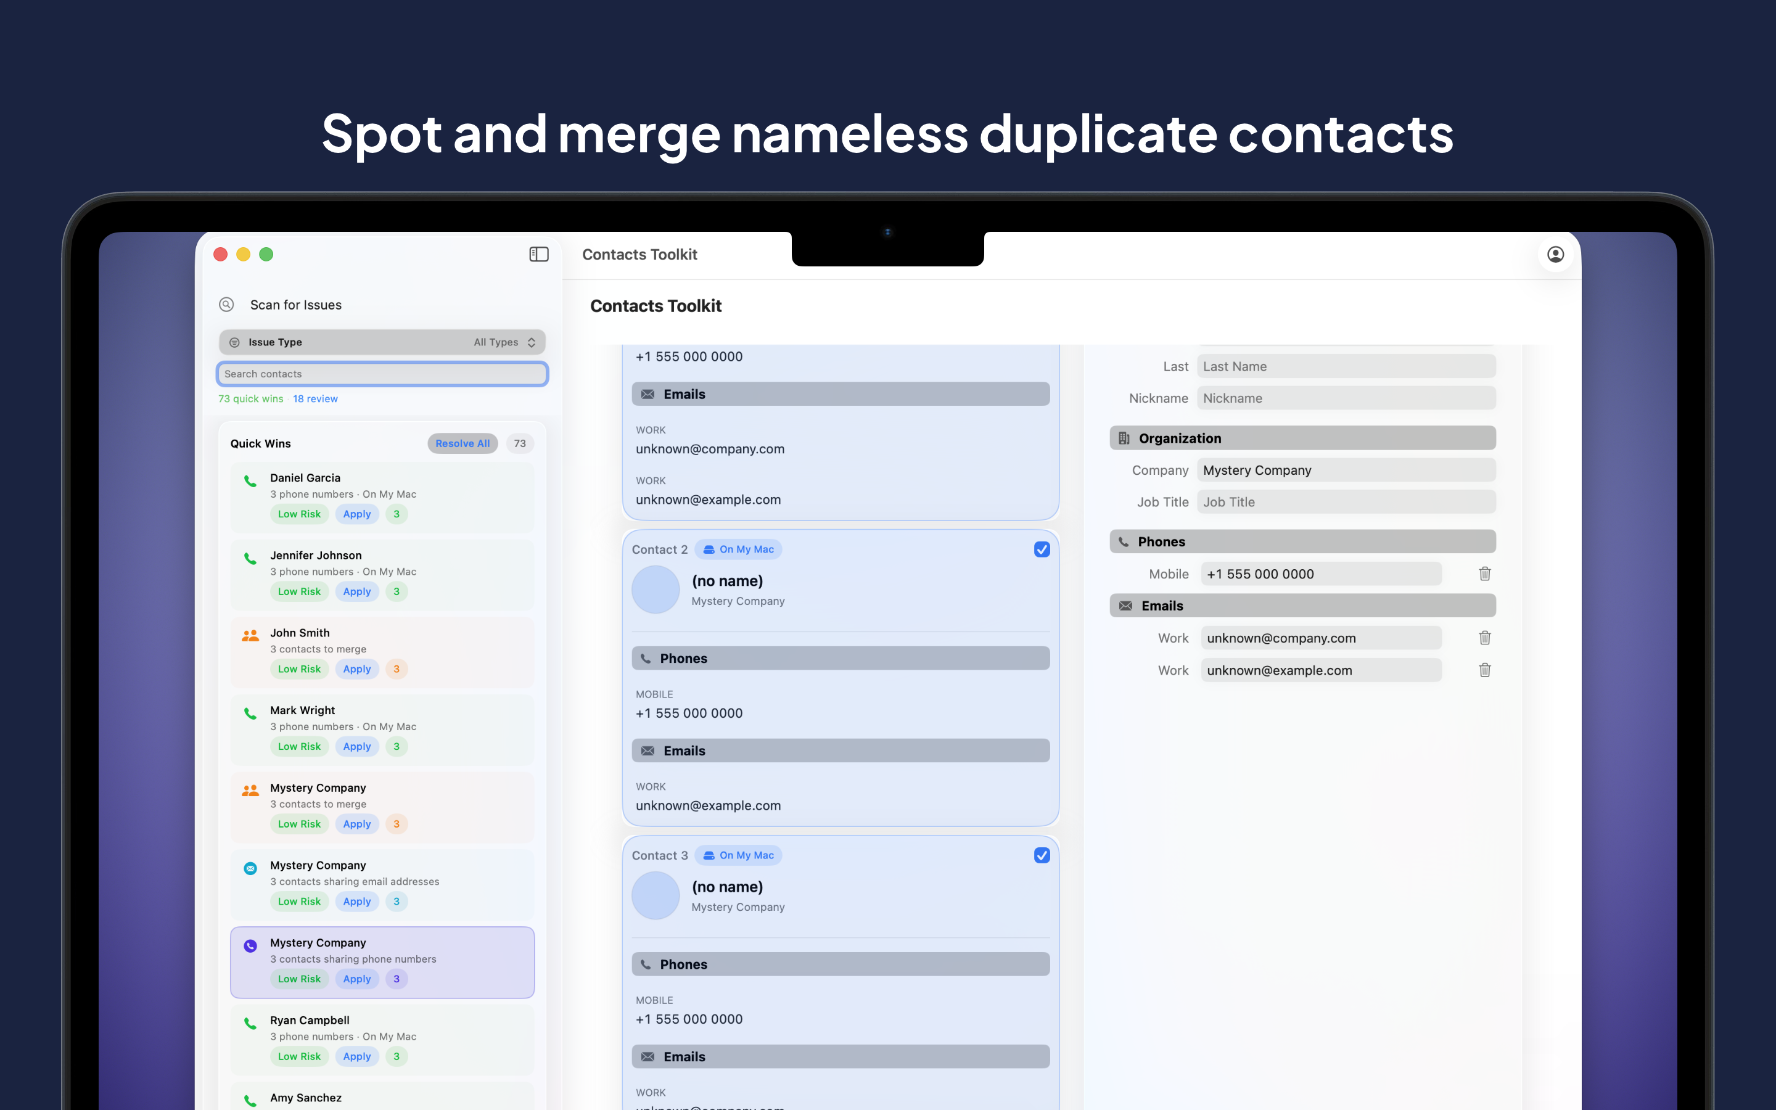Select the phone icon beside Daniel Garcia
This screenshot has width=1776, height=1110.
[250, 482]
